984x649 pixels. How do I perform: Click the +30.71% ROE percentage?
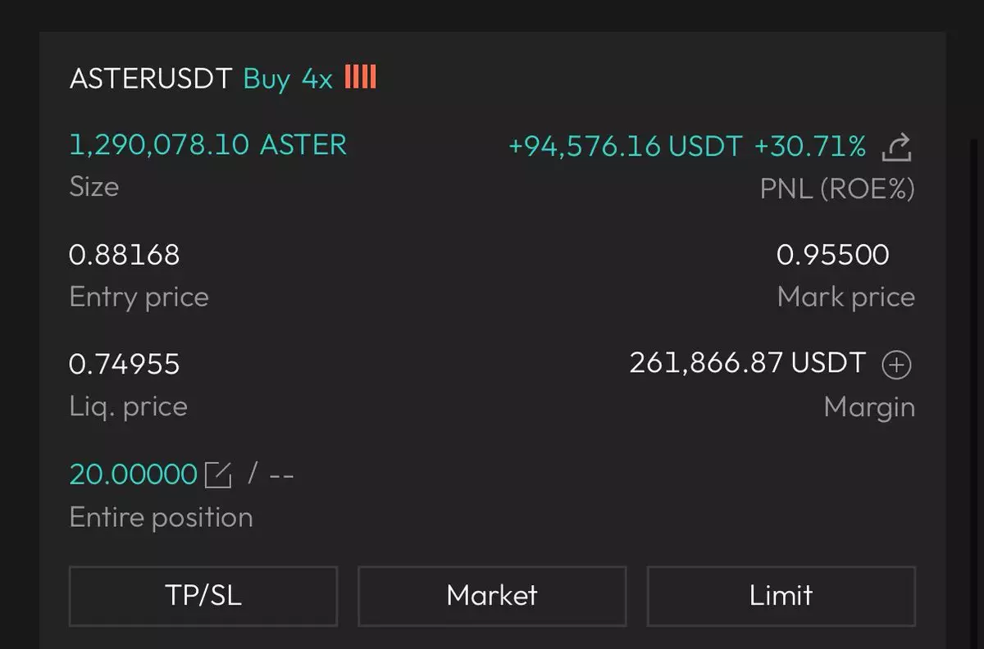tap(809, 147)
